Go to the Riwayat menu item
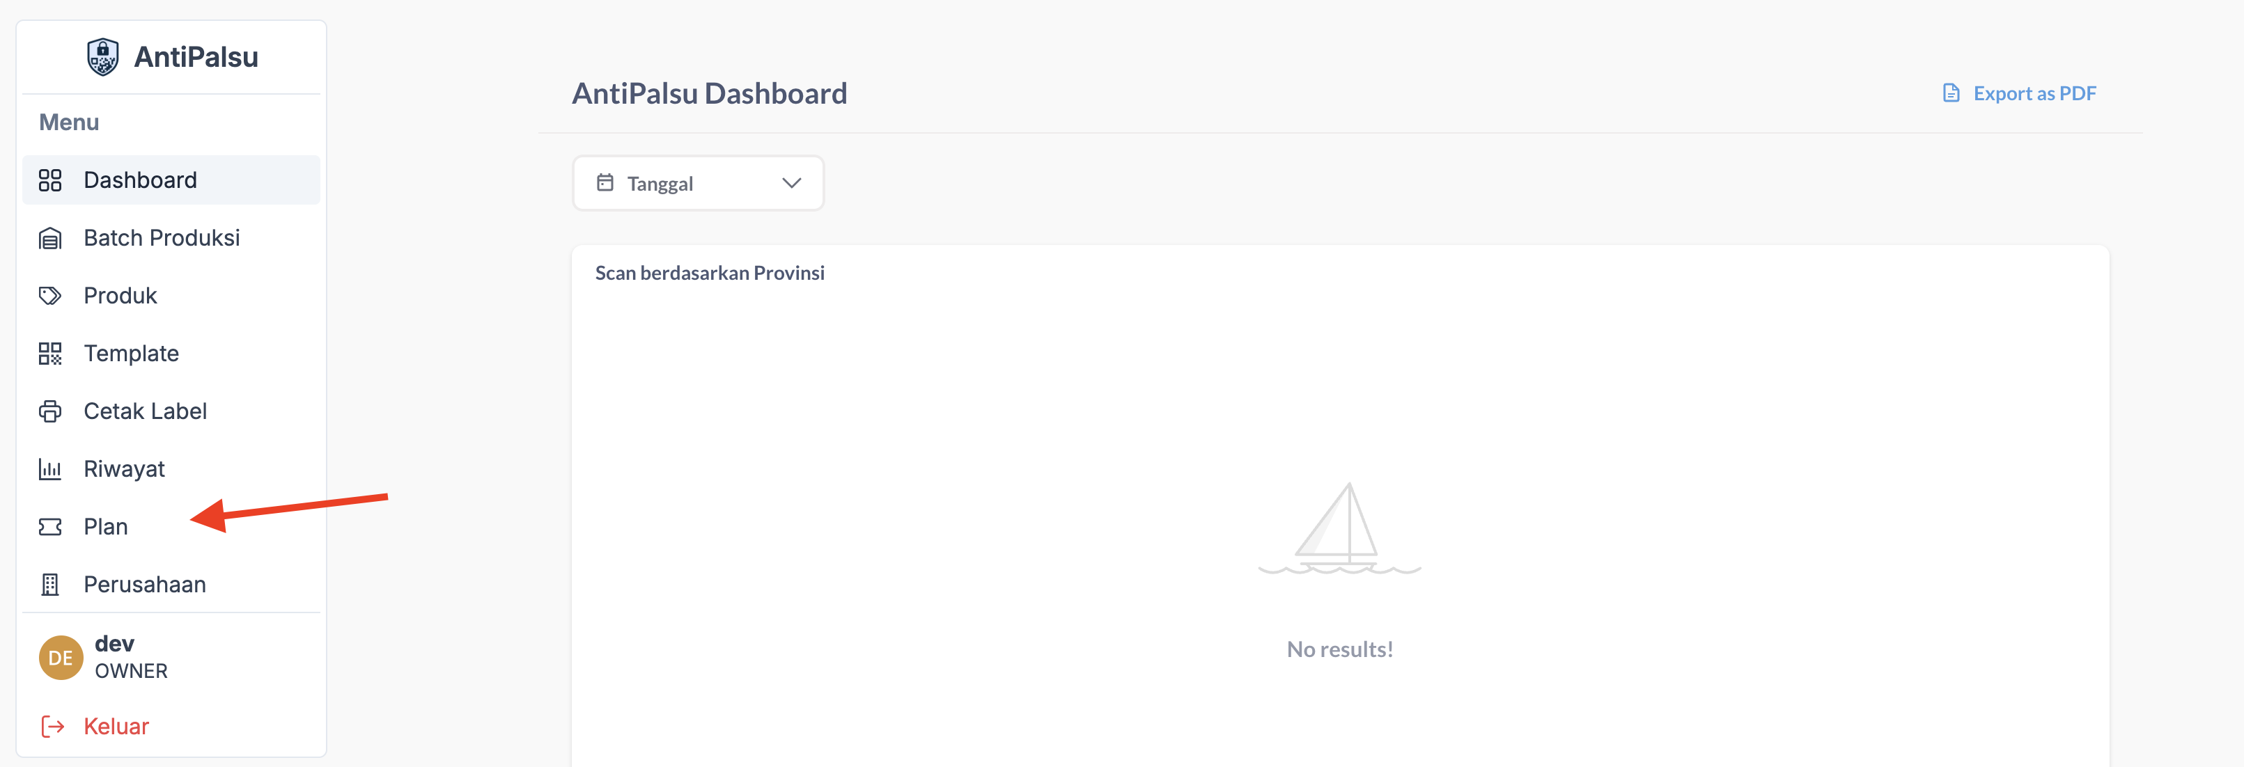 click(x=125, y=469)
